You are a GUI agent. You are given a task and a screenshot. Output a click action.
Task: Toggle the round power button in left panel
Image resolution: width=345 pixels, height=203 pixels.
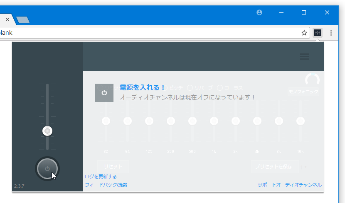pos(47,169)
